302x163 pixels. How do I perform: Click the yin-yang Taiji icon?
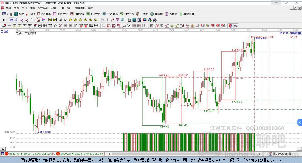[x=231, y=26]
